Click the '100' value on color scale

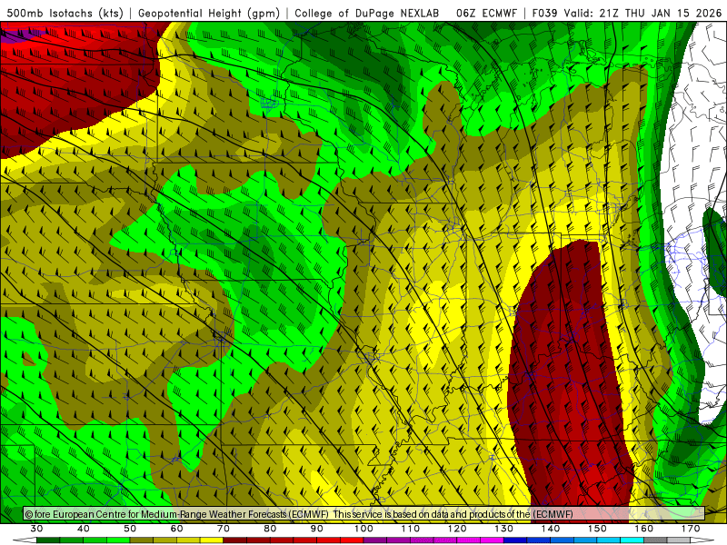(364, 529)
